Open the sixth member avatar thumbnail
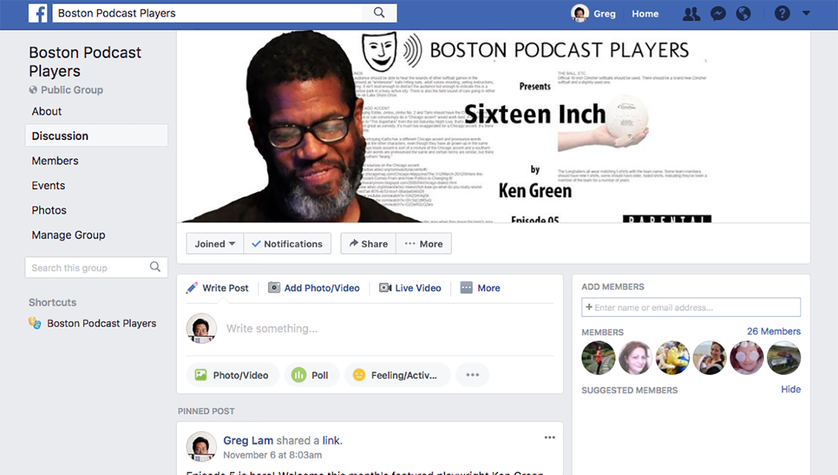The image size is (838, 475). (x=784, y=358)
